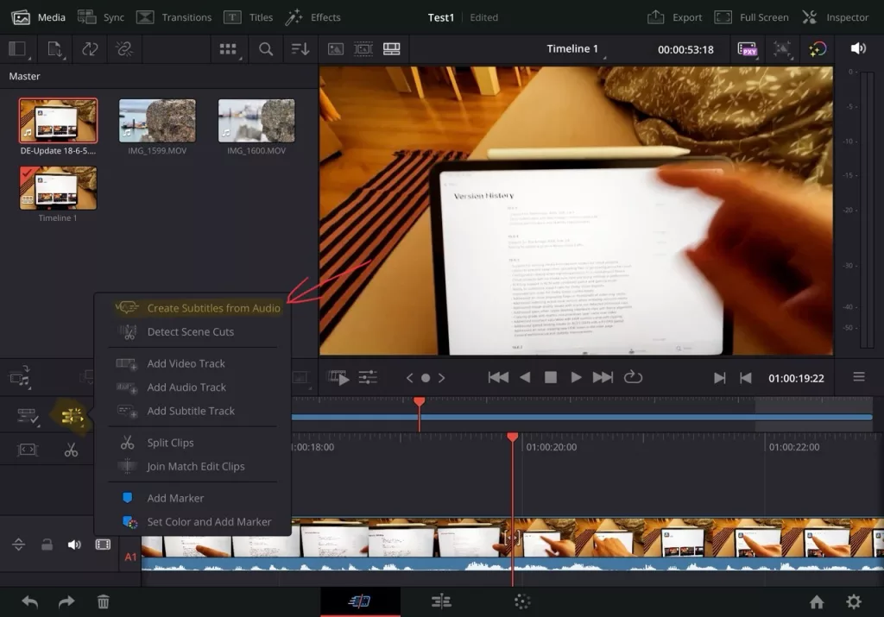Mute the A1 audio track speaker

pyautogui.click(x=73, y=544)
